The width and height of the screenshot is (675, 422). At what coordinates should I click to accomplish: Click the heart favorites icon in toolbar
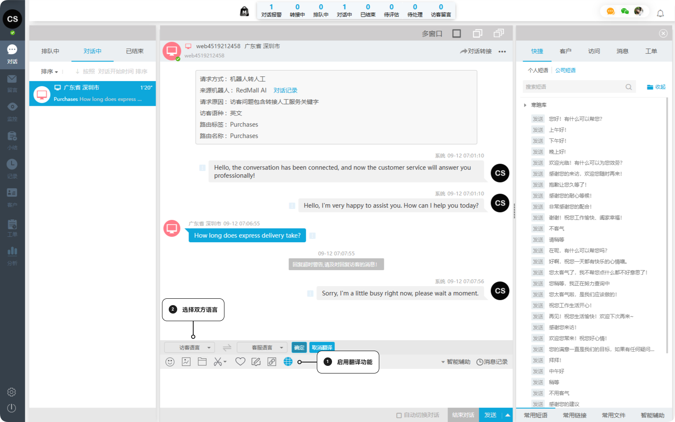pos(240,362)
